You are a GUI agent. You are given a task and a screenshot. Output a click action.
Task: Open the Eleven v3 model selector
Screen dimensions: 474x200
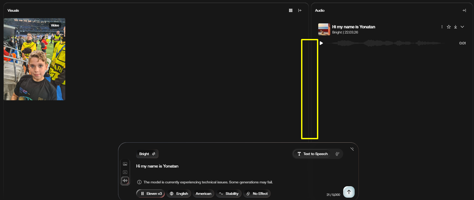[x=151, y=194]
